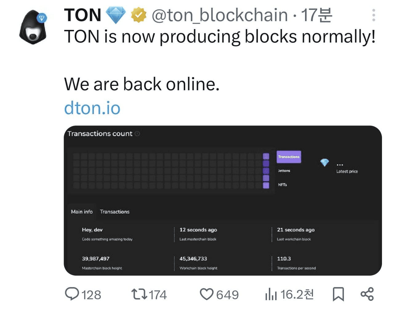Open @ton_blockchain handle profile
The height and width of the screenshot is (312, 394).
(220, 15)
